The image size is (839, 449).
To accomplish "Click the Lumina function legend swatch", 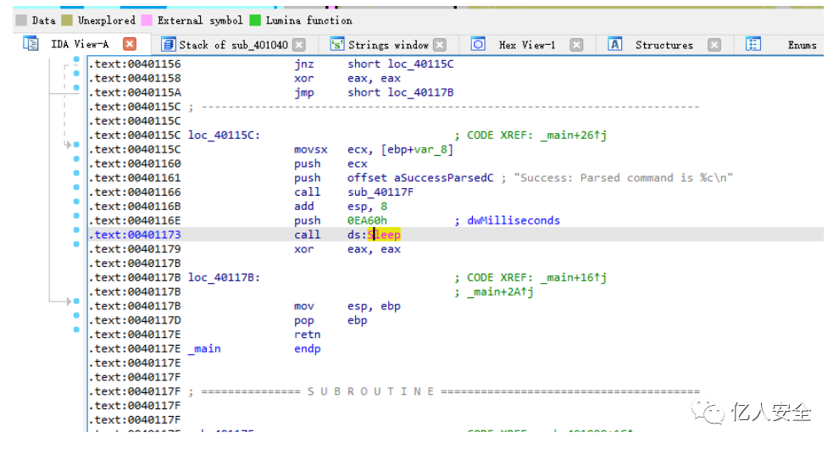I will (255, 20).
